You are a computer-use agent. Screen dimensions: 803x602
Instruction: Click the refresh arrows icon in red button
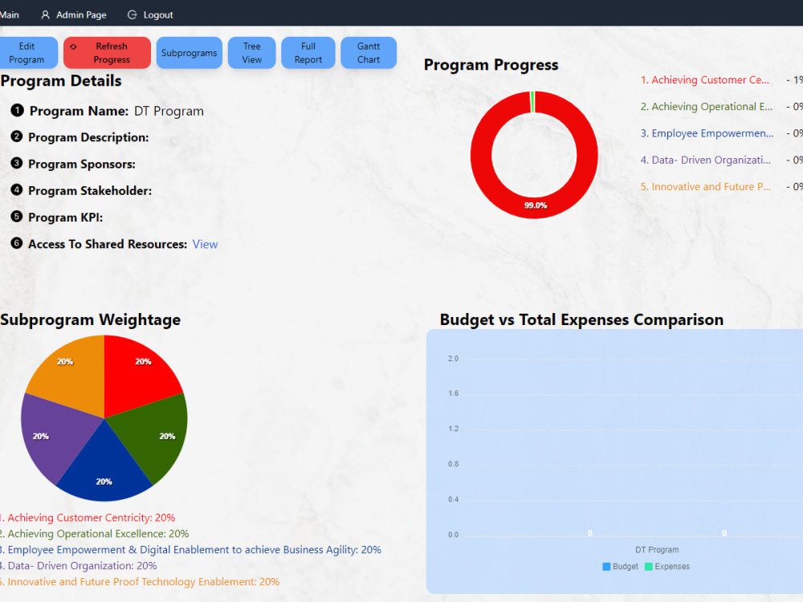coord(73,47)
